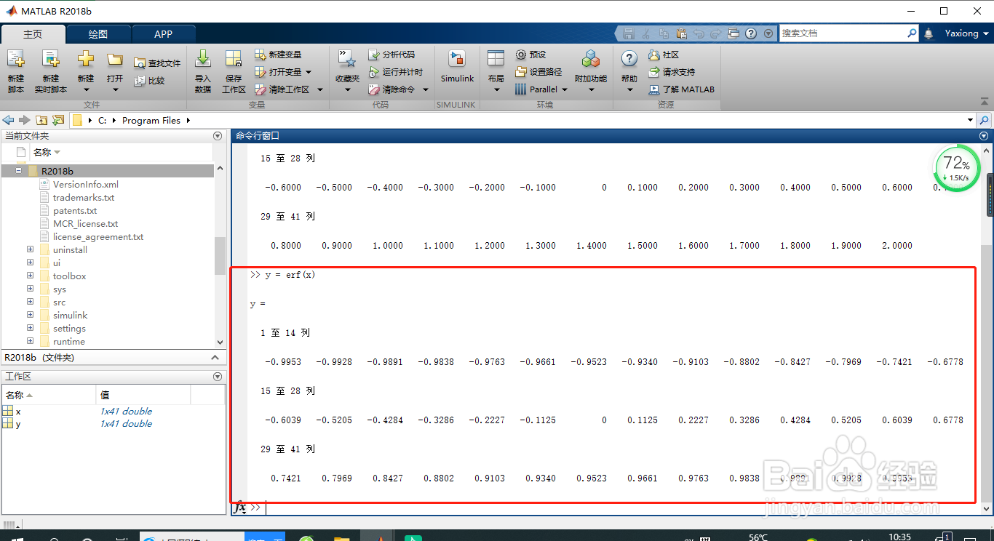Open command window actions menu
This screenshot has height=541, width=994.
point(985,136)
